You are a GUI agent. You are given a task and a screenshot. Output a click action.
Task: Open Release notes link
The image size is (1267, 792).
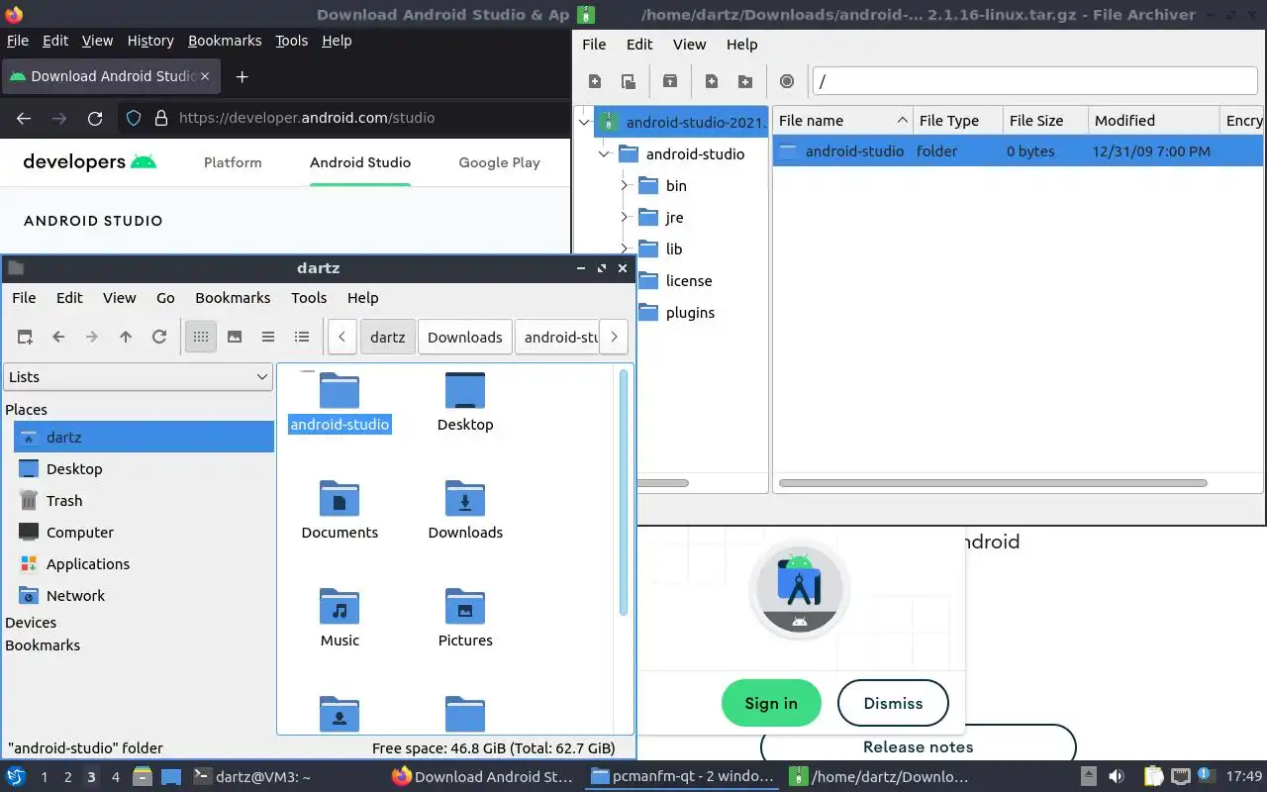(918, 746)
